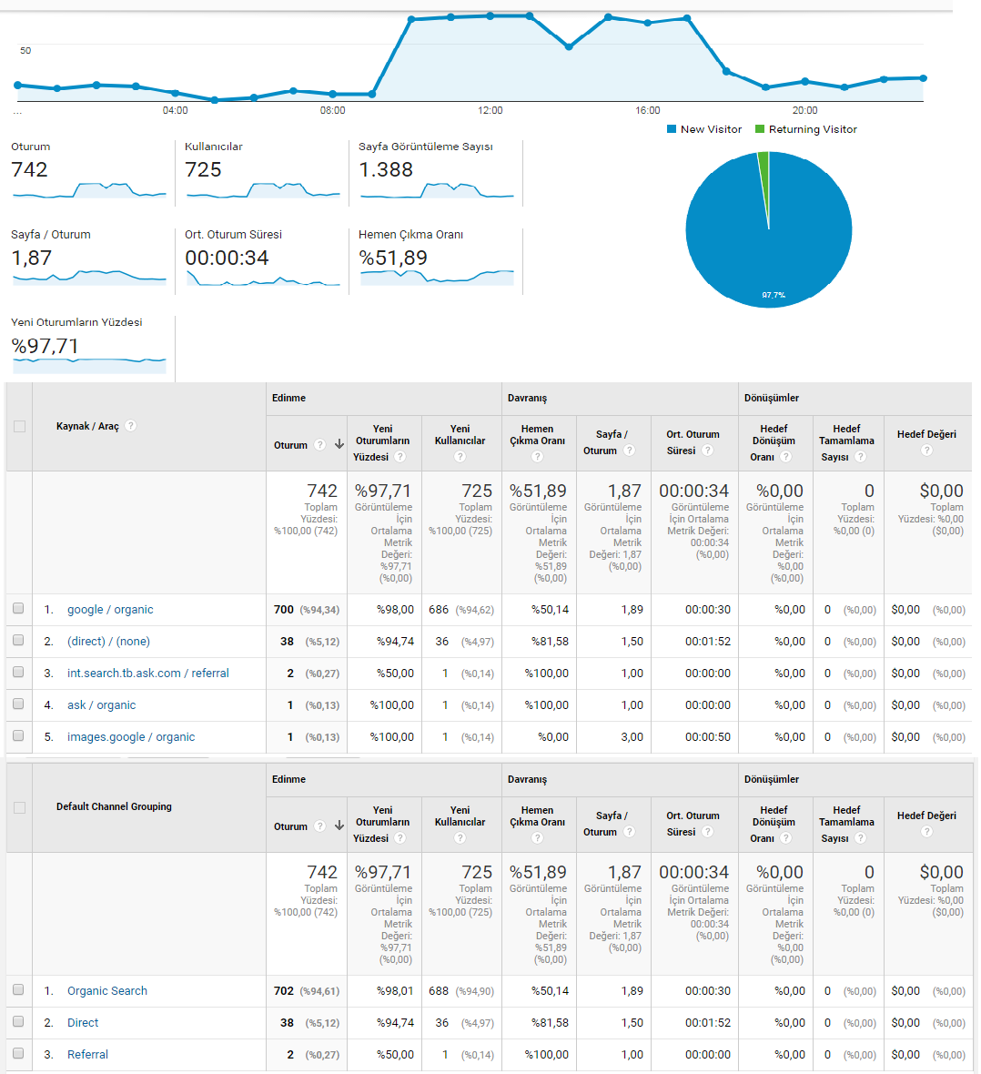Open the int.search.tb.ask.com / referral link
This screenshot has height=1074, width=981.
point(148,674)
